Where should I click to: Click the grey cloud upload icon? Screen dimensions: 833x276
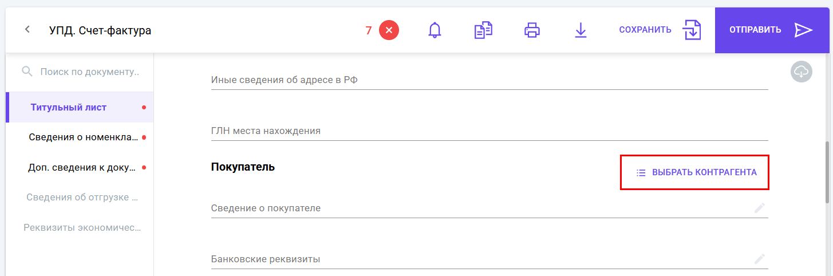pyautogui.click(x=802, y=72)
